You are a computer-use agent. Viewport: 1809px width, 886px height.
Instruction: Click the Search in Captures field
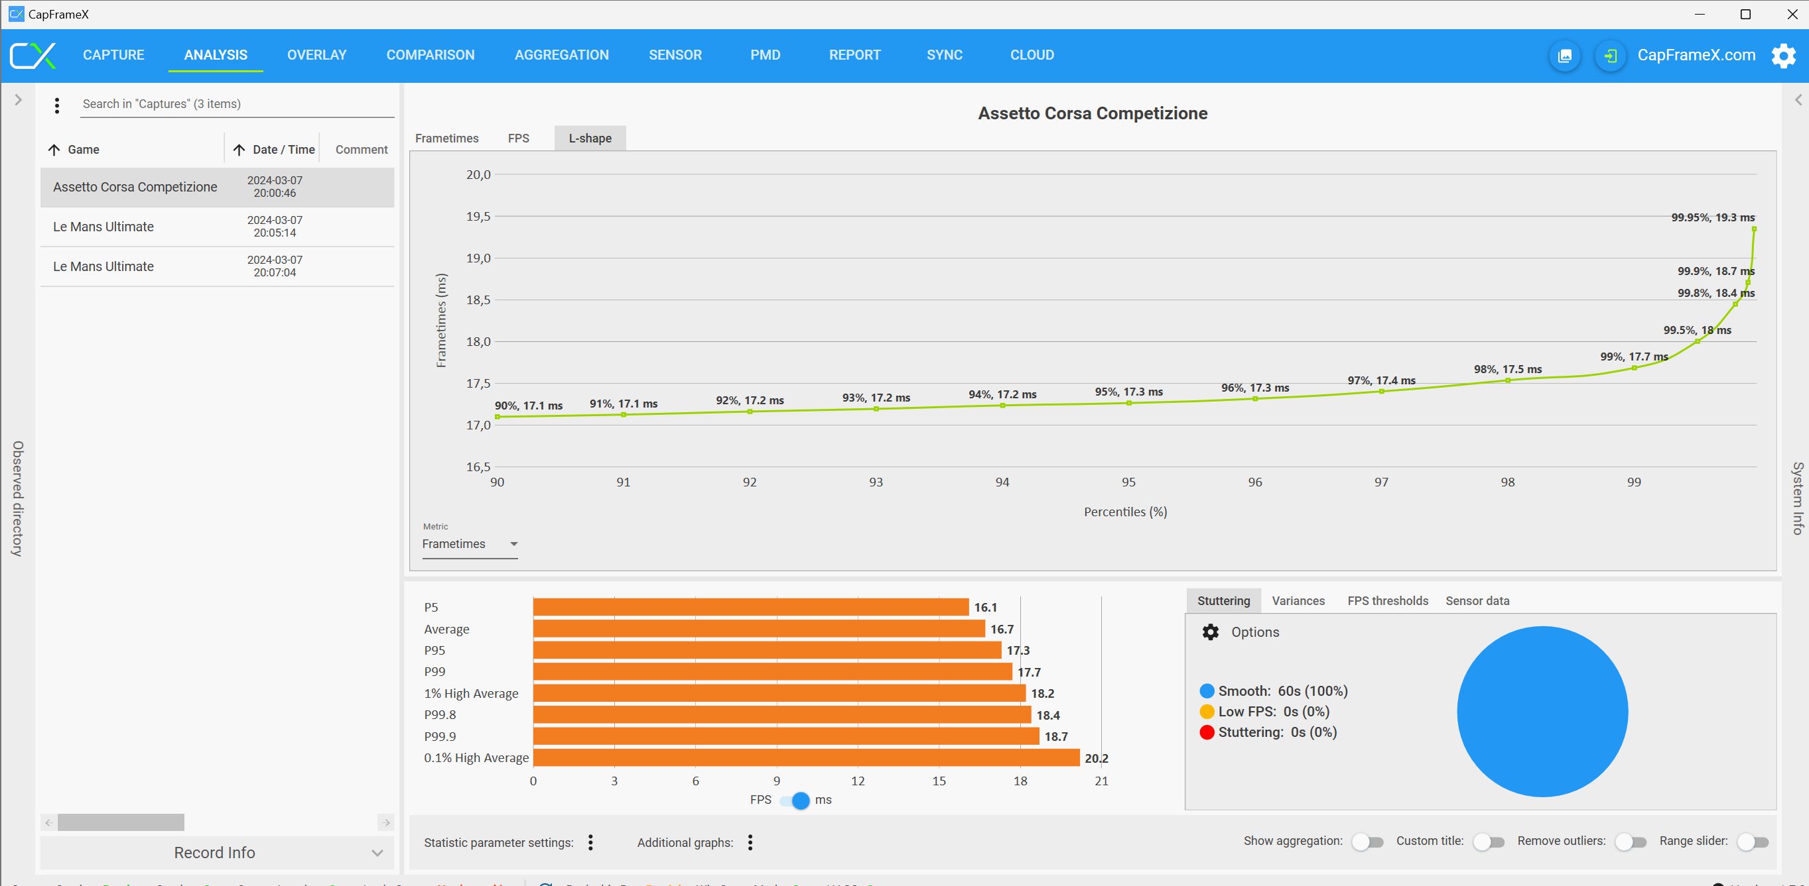click(236, 104)
